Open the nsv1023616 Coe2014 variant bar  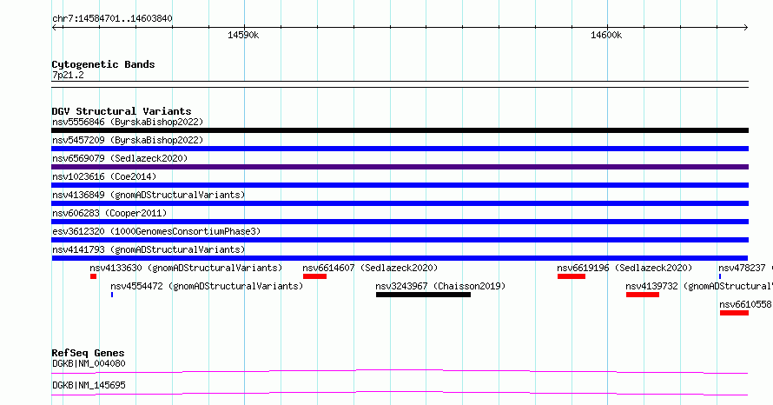(x=400, y=185)
